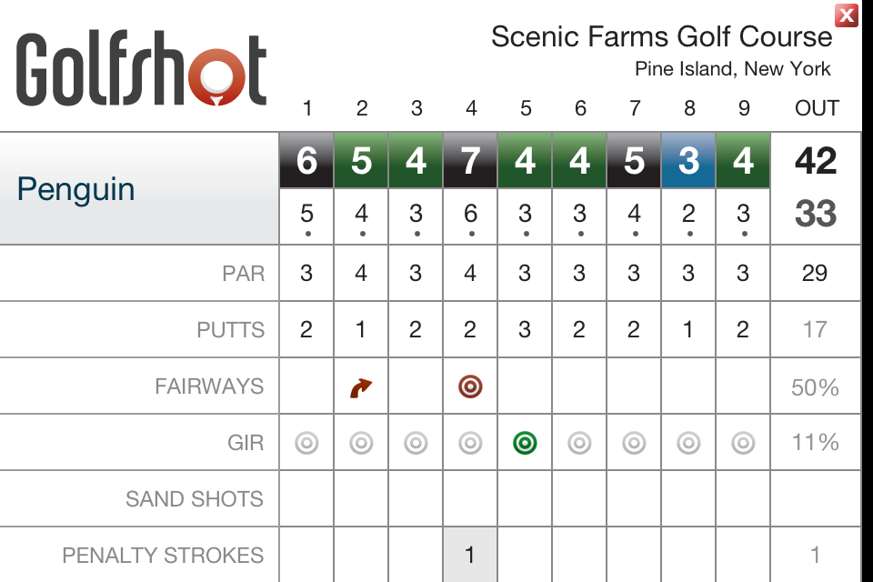Select the blue score box on hole 8
Screen dimensions: 873x582
pyautogui.click(x=688, y=161)
